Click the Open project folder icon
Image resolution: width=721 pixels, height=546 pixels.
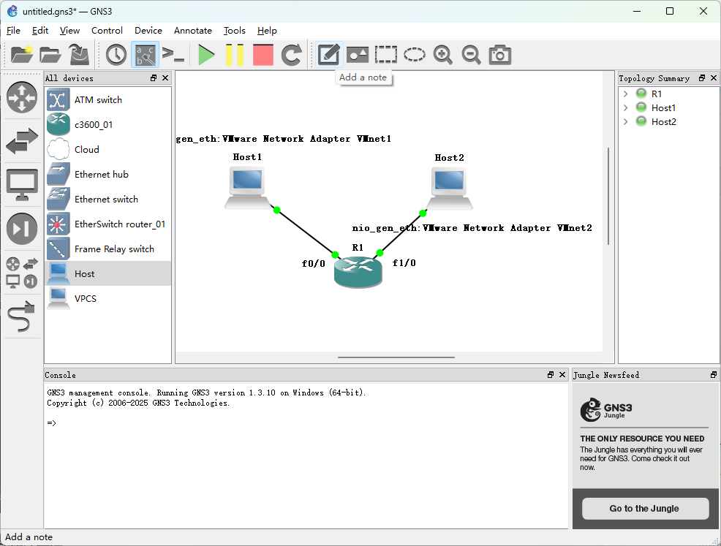click(50, 55)
